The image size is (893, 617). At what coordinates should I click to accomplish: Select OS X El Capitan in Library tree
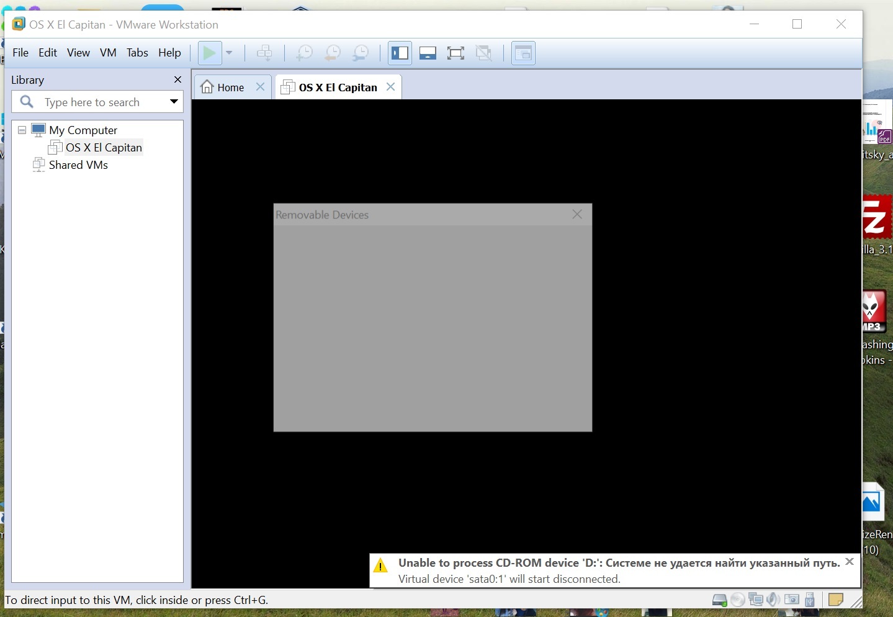[104, 148]
